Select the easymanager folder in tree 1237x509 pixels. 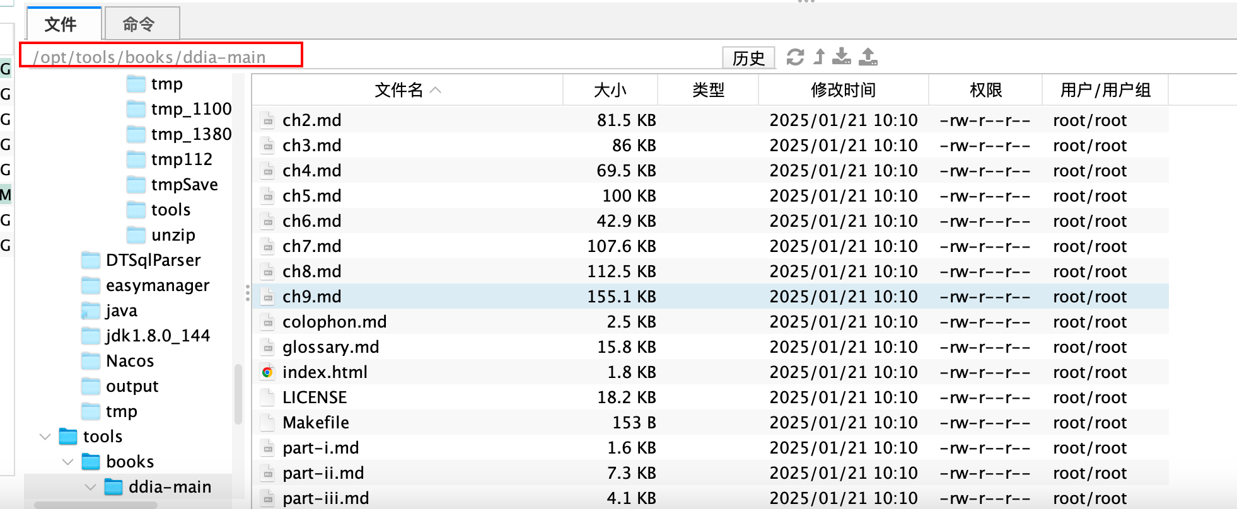(157, 285)
